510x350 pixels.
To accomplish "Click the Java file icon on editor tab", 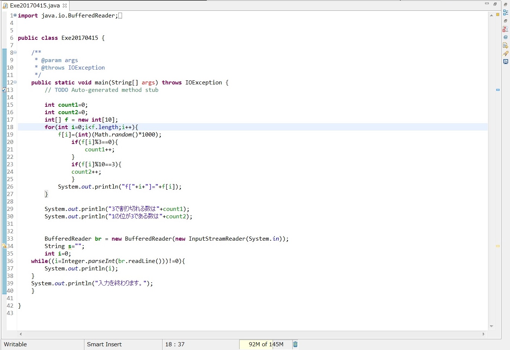I will tap(5, 6).
